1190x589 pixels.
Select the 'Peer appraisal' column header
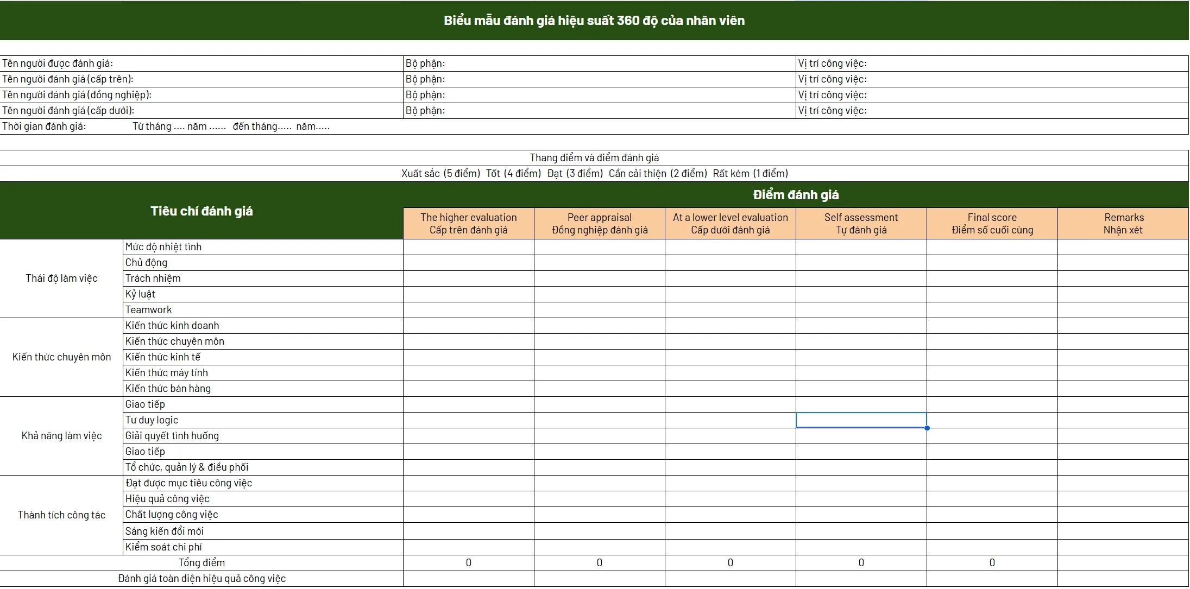[x=600, y=224]
